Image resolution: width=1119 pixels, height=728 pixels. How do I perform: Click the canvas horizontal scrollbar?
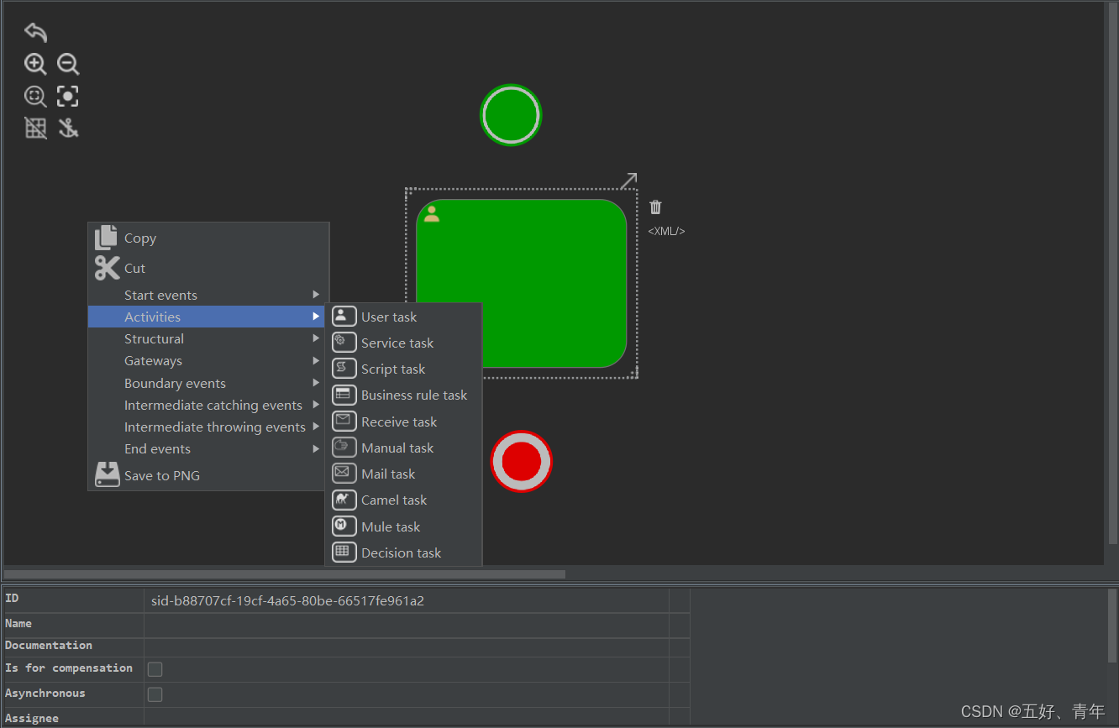(285, 574)
